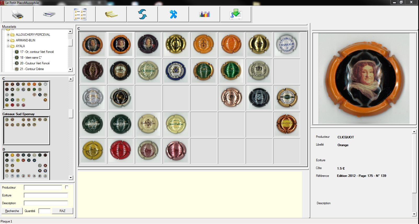Select the cream Christophe capsule
419x224 pixels.
pos(148,71)
